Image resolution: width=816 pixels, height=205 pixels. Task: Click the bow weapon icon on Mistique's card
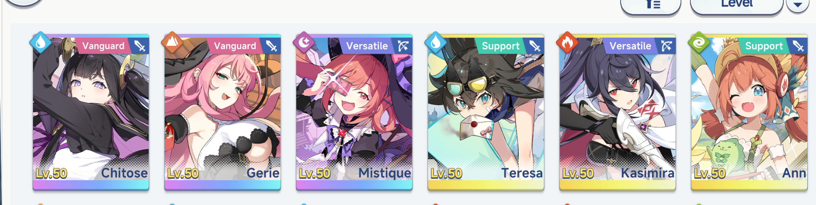point(403,46)
